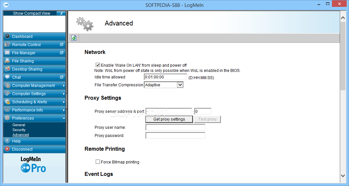Select General preferences item
The height and width of the screenshot is (186, 349).
click(19, 125)
